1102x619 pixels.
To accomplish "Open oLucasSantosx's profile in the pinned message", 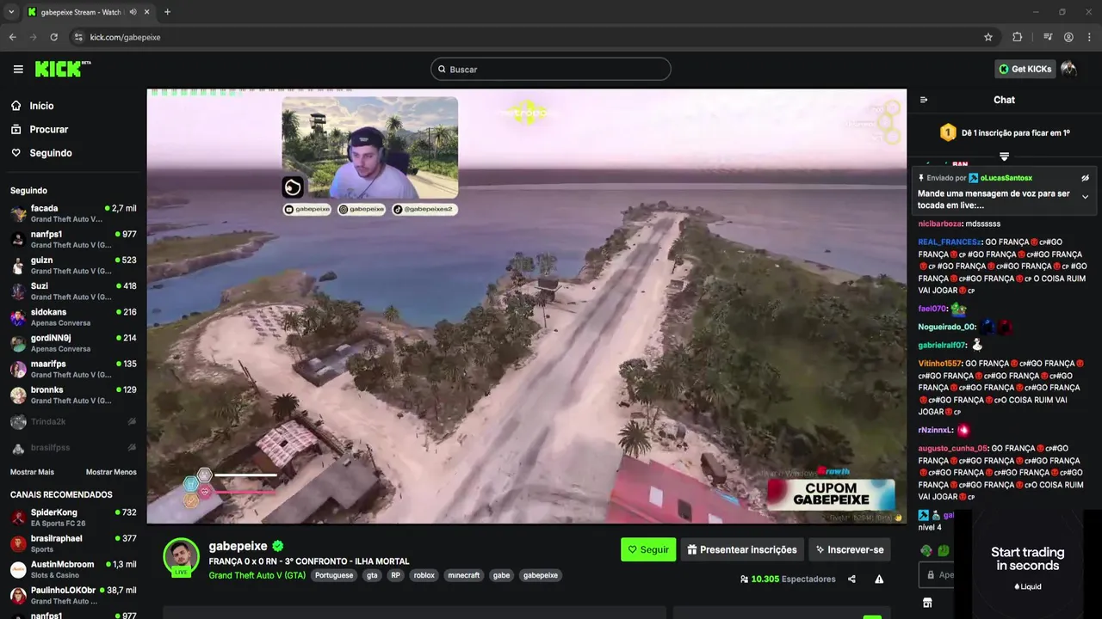I will click(1006, 178).
